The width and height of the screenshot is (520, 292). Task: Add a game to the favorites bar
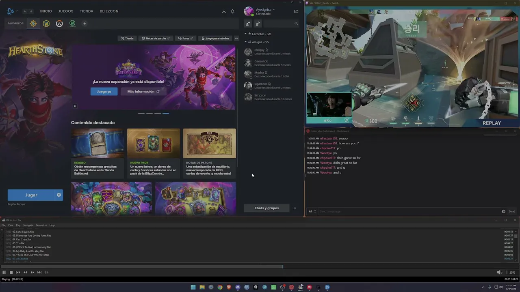pyautogui.click(x=85, y=24)
